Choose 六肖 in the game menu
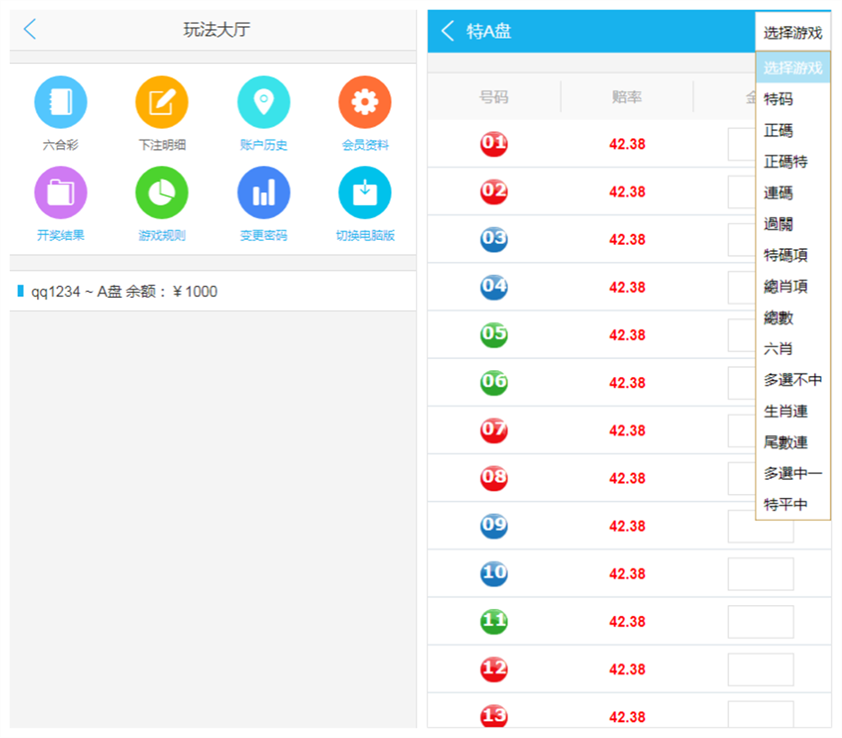The image size is (842, 738). 778,348
